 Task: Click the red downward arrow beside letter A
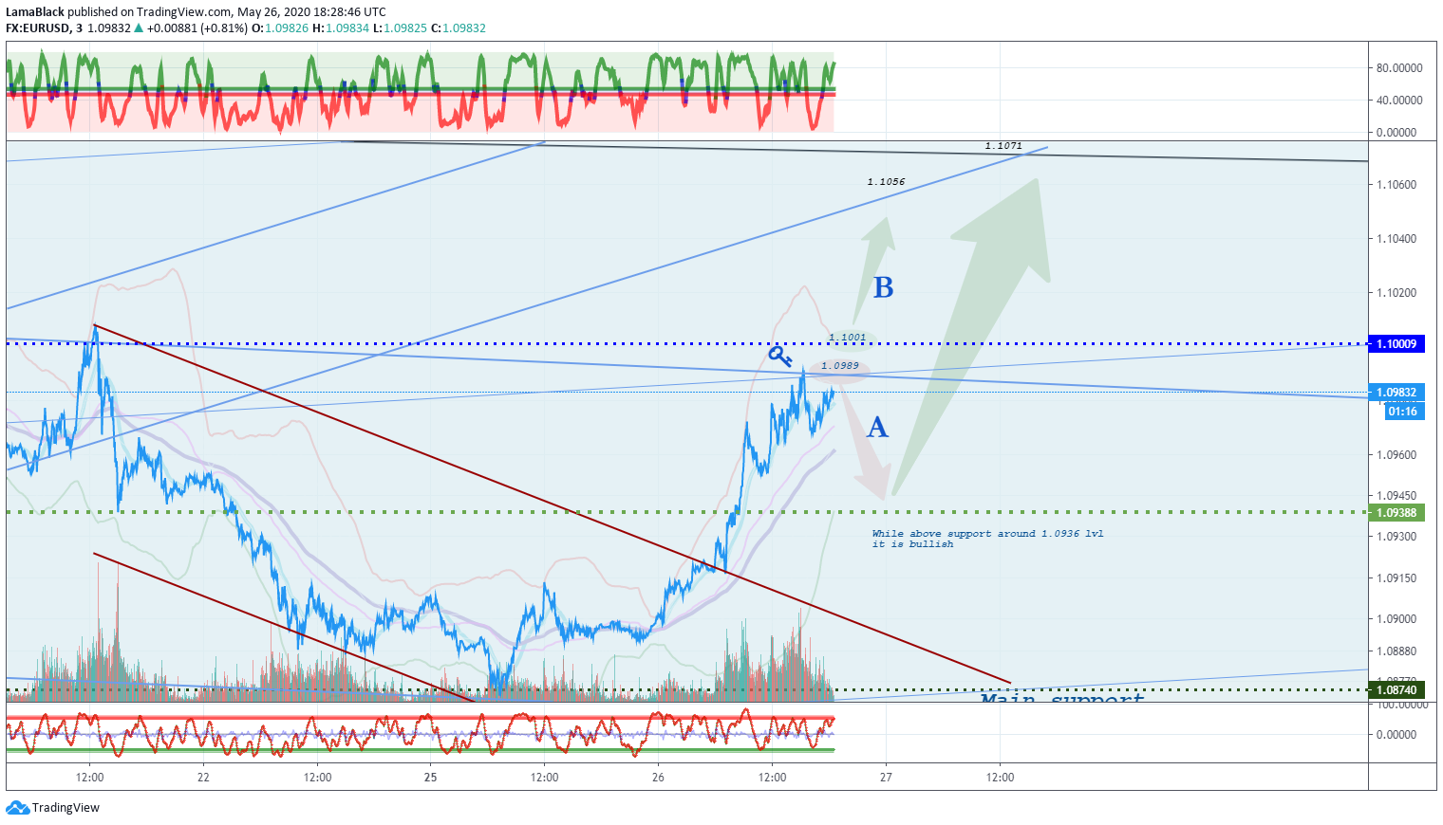click(x=867, y=444)
